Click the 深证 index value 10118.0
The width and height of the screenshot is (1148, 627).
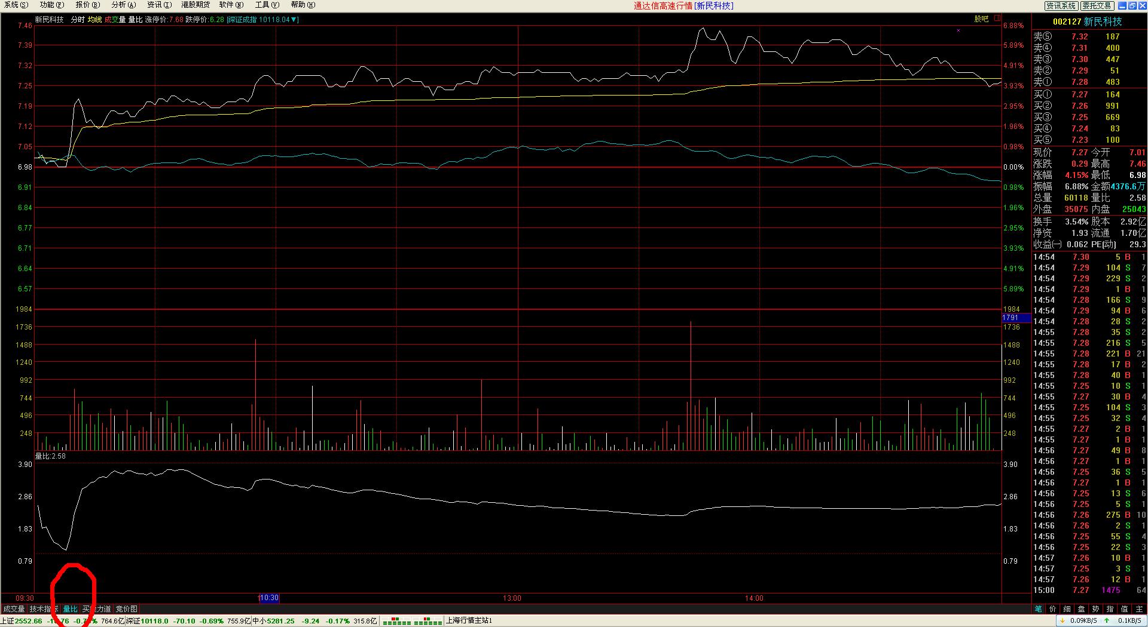(155, 621)
